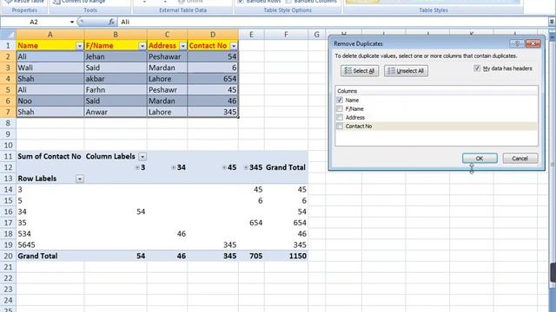Check the Name column checkbox in Remove Duplicates

pyautogui.click(x=340, y=101)
